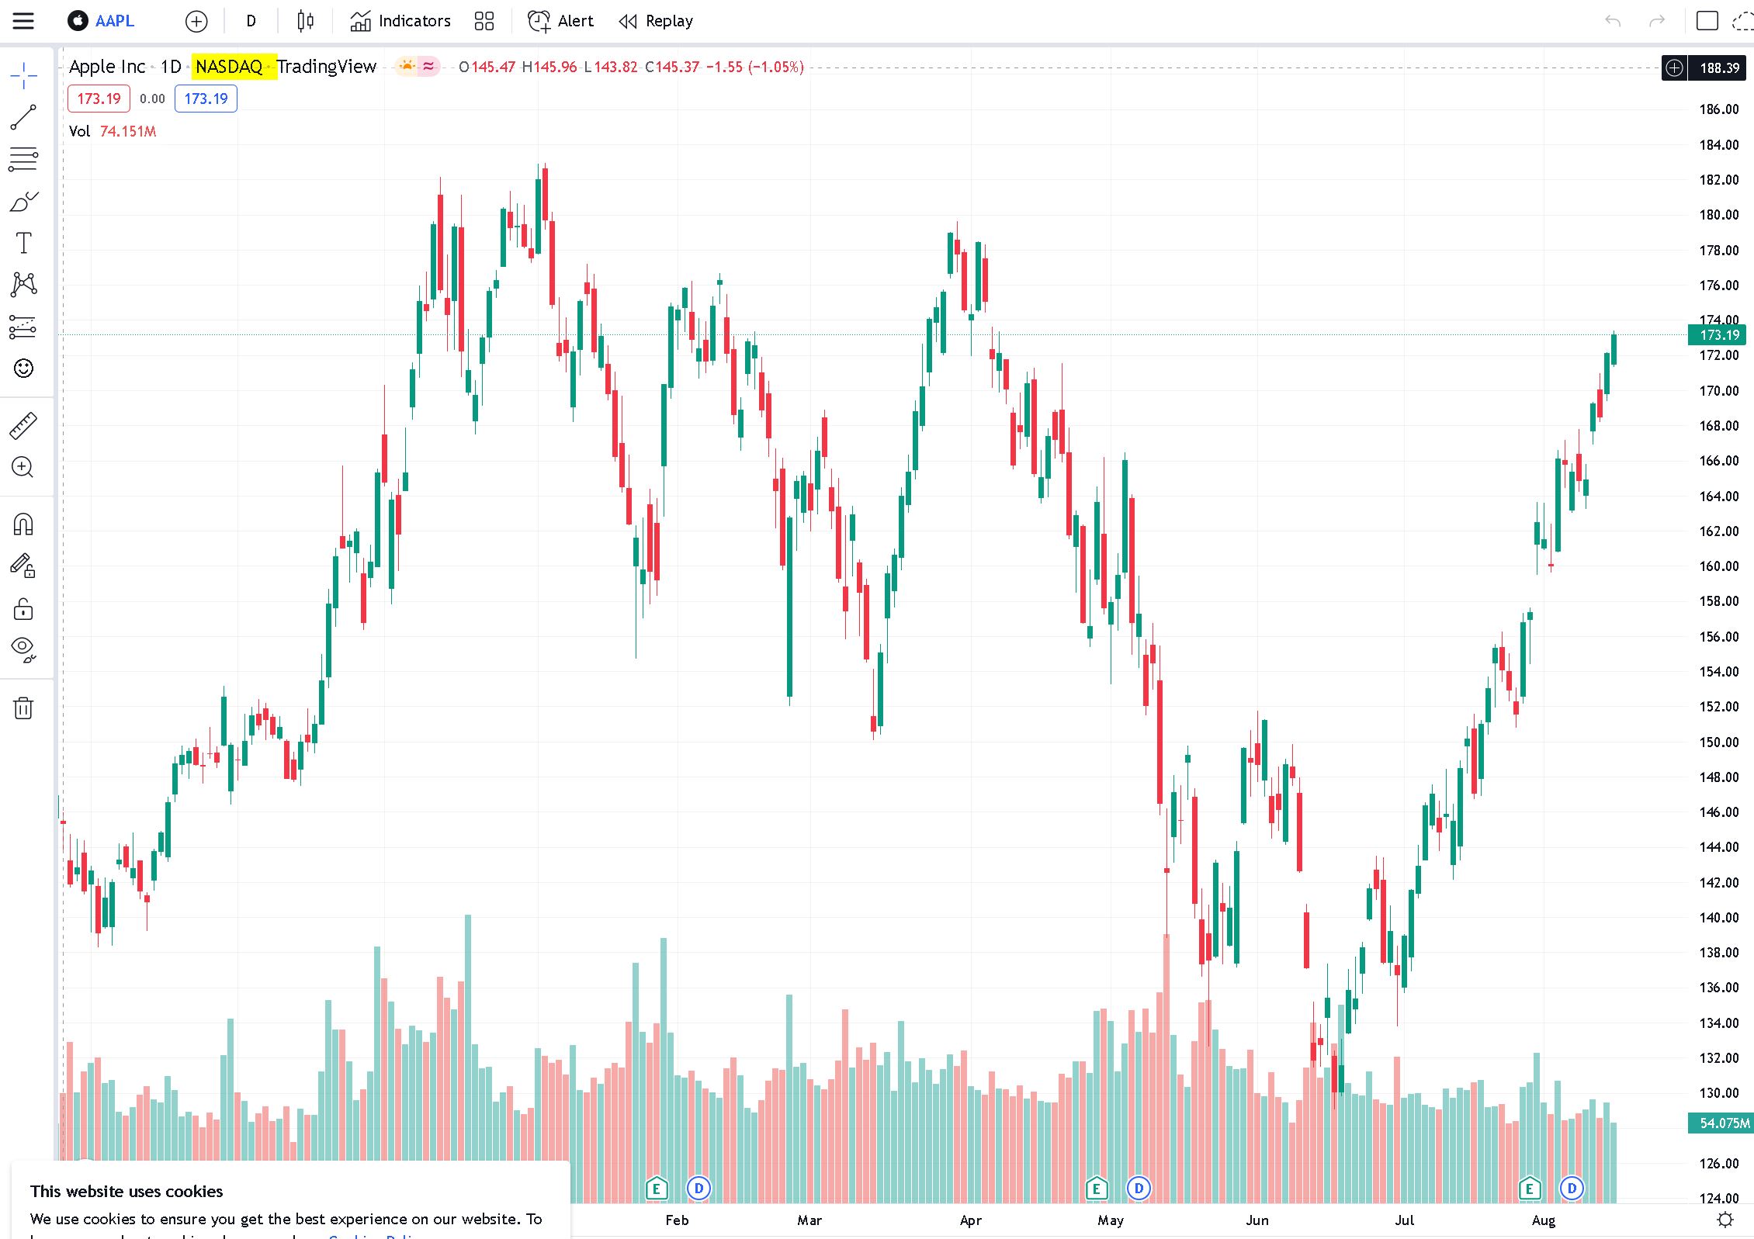Click the 180.00 price scale label
Screen dimensions: 1754x1239
tap(1718, 215)
